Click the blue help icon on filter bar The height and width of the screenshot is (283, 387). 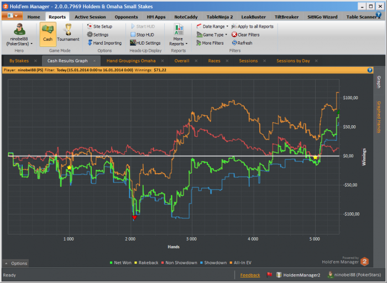370,70
